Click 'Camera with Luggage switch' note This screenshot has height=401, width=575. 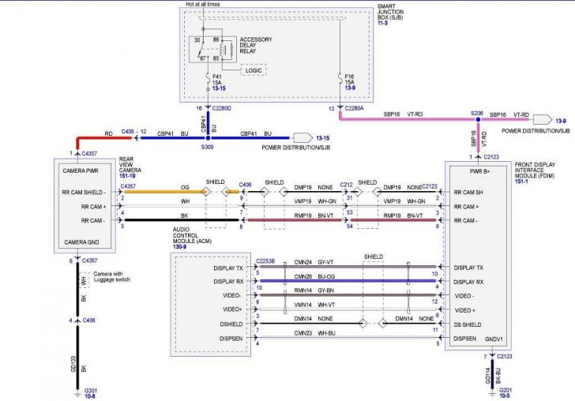tap(111, 276)
